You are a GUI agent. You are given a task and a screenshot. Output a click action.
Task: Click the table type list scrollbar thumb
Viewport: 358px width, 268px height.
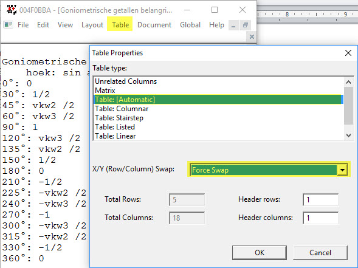point(348,106)
